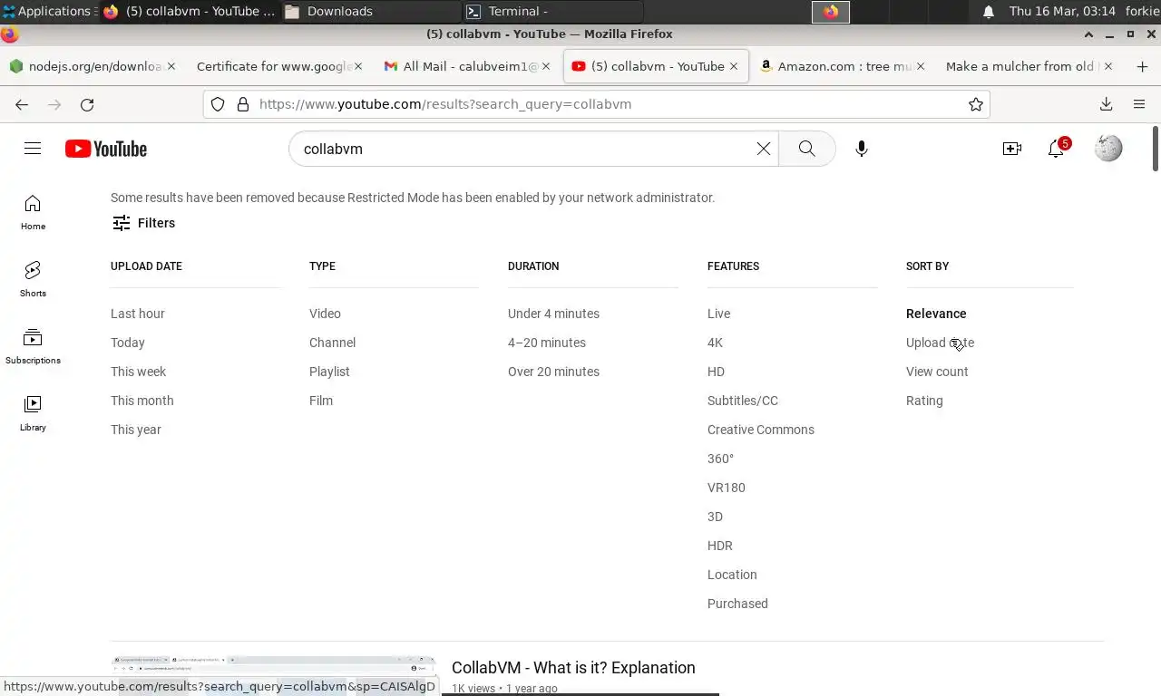Reload the page in Firefox

click(87, 104)
